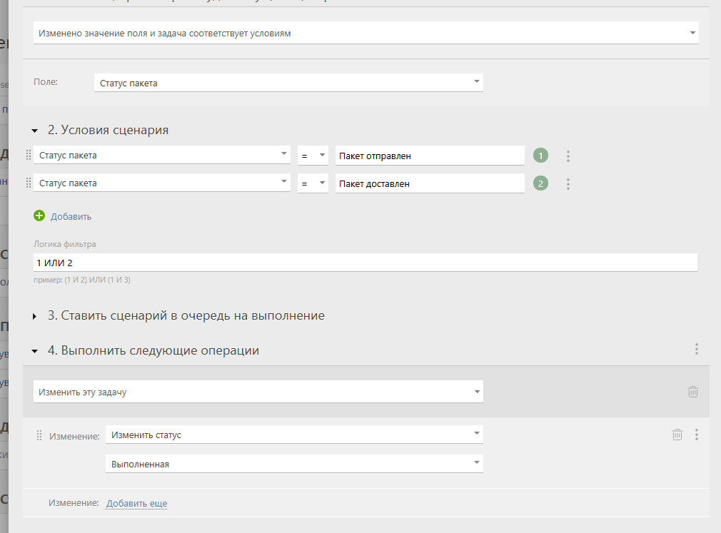Open the options menu for section 4 operations
Image resolution: width=721 pixels, height=533 pixels.
click(696, 350)
